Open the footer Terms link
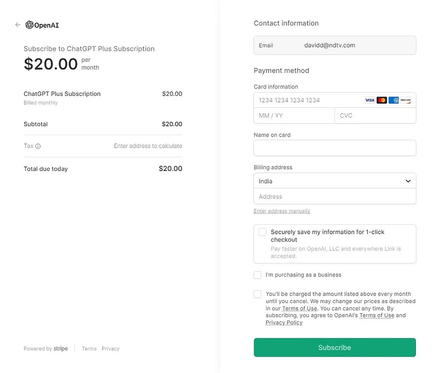 [89, 349]
